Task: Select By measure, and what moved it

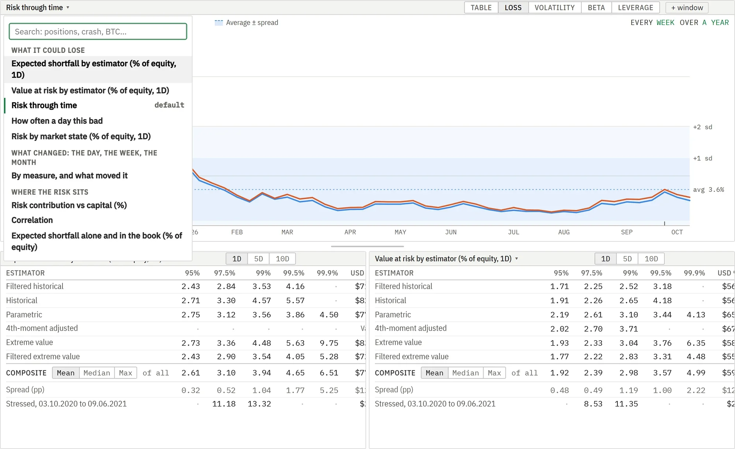Action: point(98,176)
